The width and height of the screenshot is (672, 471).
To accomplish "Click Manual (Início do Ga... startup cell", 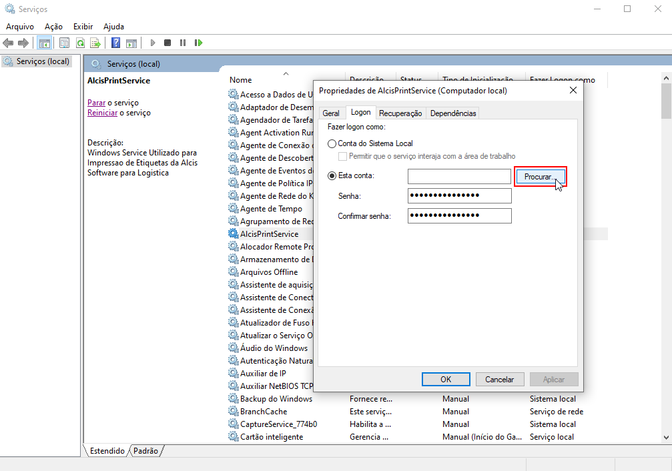I will coord(482,436).
